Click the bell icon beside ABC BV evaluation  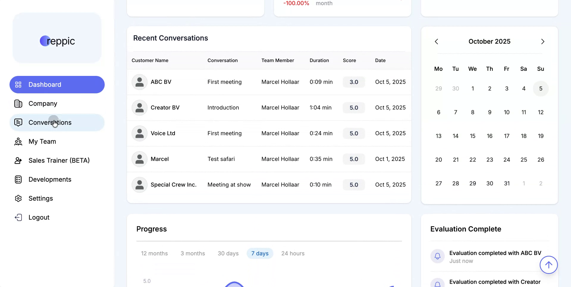[437, 256]
